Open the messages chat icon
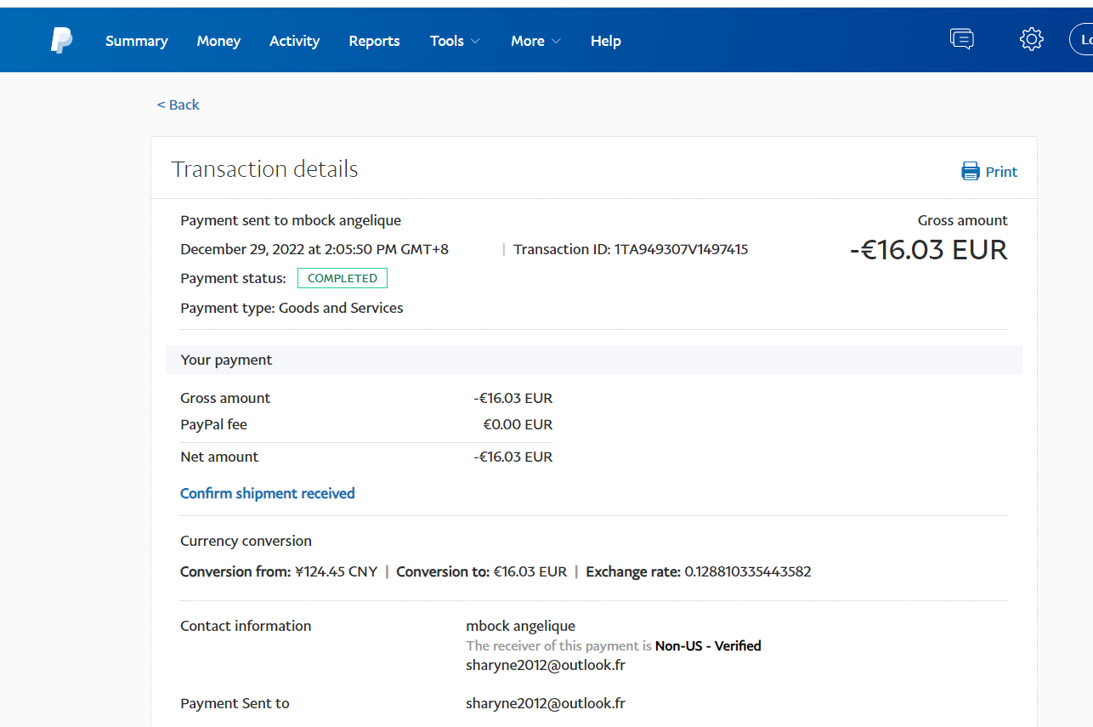 [961, 39]
